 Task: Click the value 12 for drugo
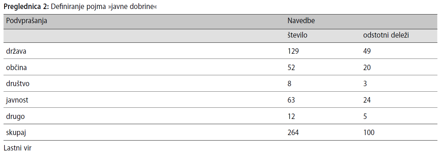291,116
